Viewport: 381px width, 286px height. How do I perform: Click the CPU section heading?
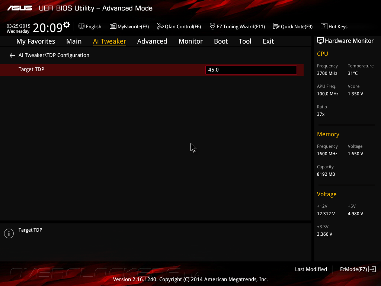pos(323,54)
